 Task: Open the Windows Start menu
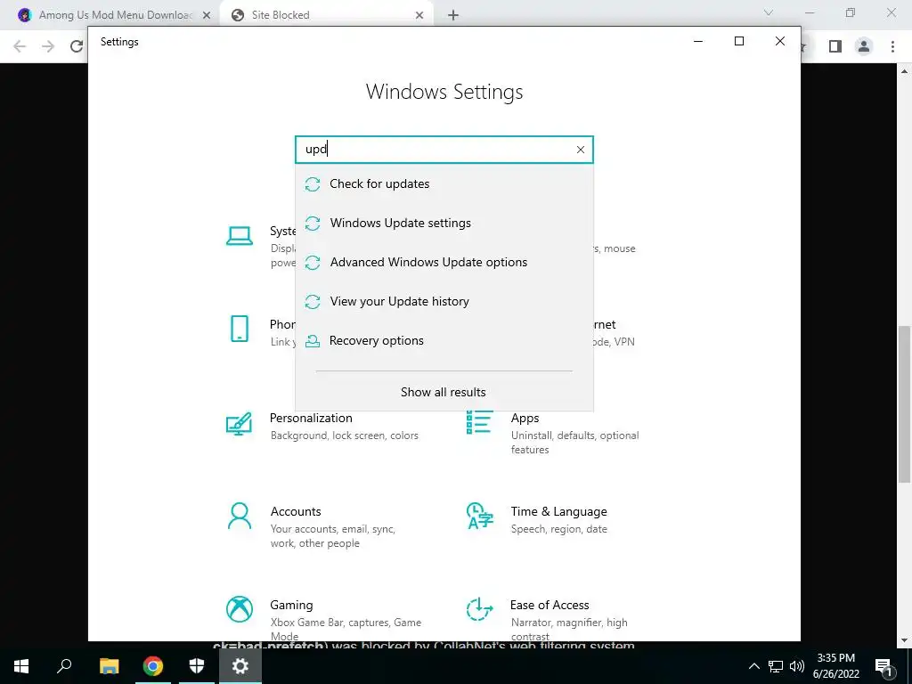point(21,666)
